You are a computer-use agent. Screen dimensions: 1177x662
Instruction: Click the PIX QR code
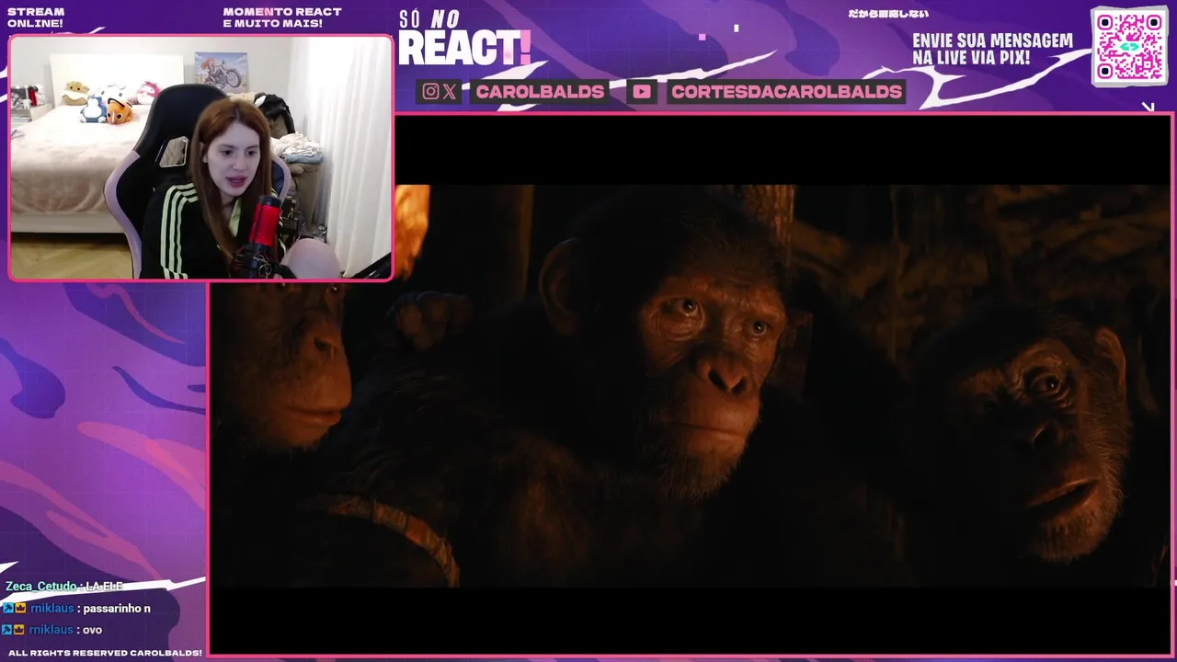(x=1129, y=46)
